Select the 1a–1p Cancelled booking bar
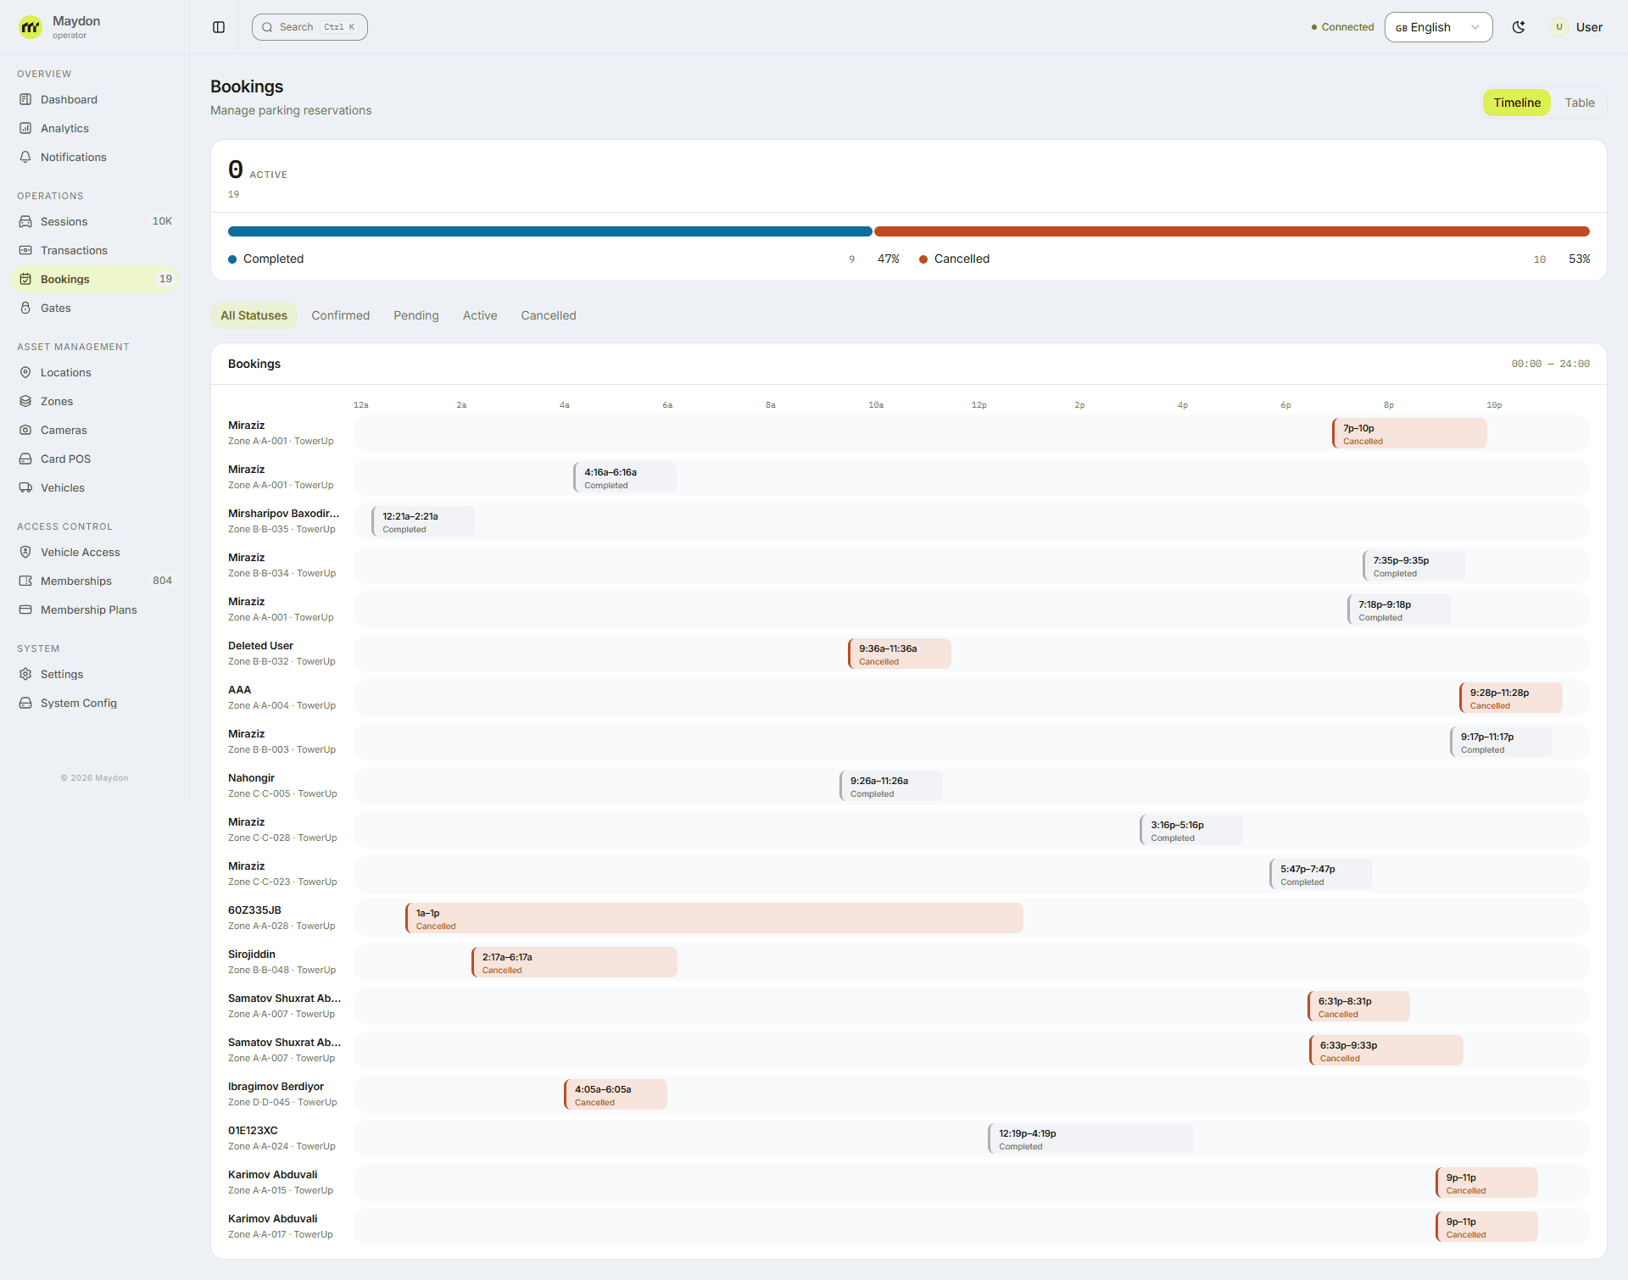 (714, 919)
